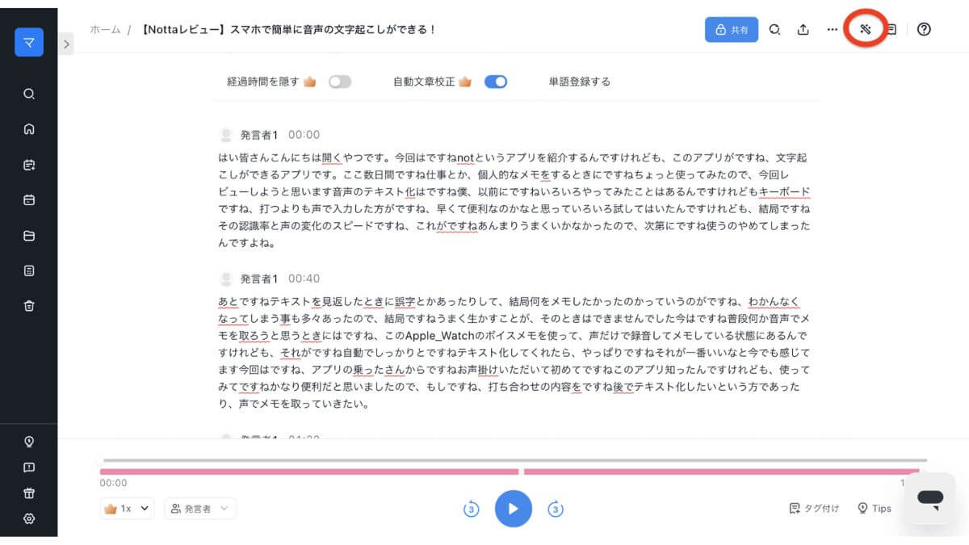The image size is (969, 545).
Task: Click the export upload icon
Action: tap(803, 30)
